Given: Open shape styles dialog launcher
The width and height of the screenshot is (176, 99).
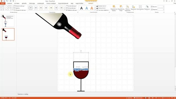Looking at the screenshot, I should pos(78,12).
